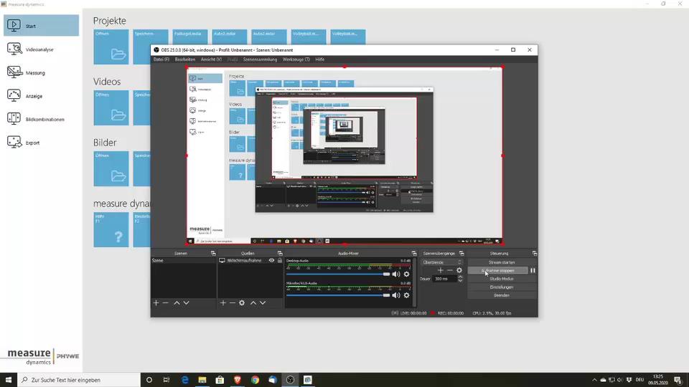Open source properties gear in Quellen

(242, 303)
